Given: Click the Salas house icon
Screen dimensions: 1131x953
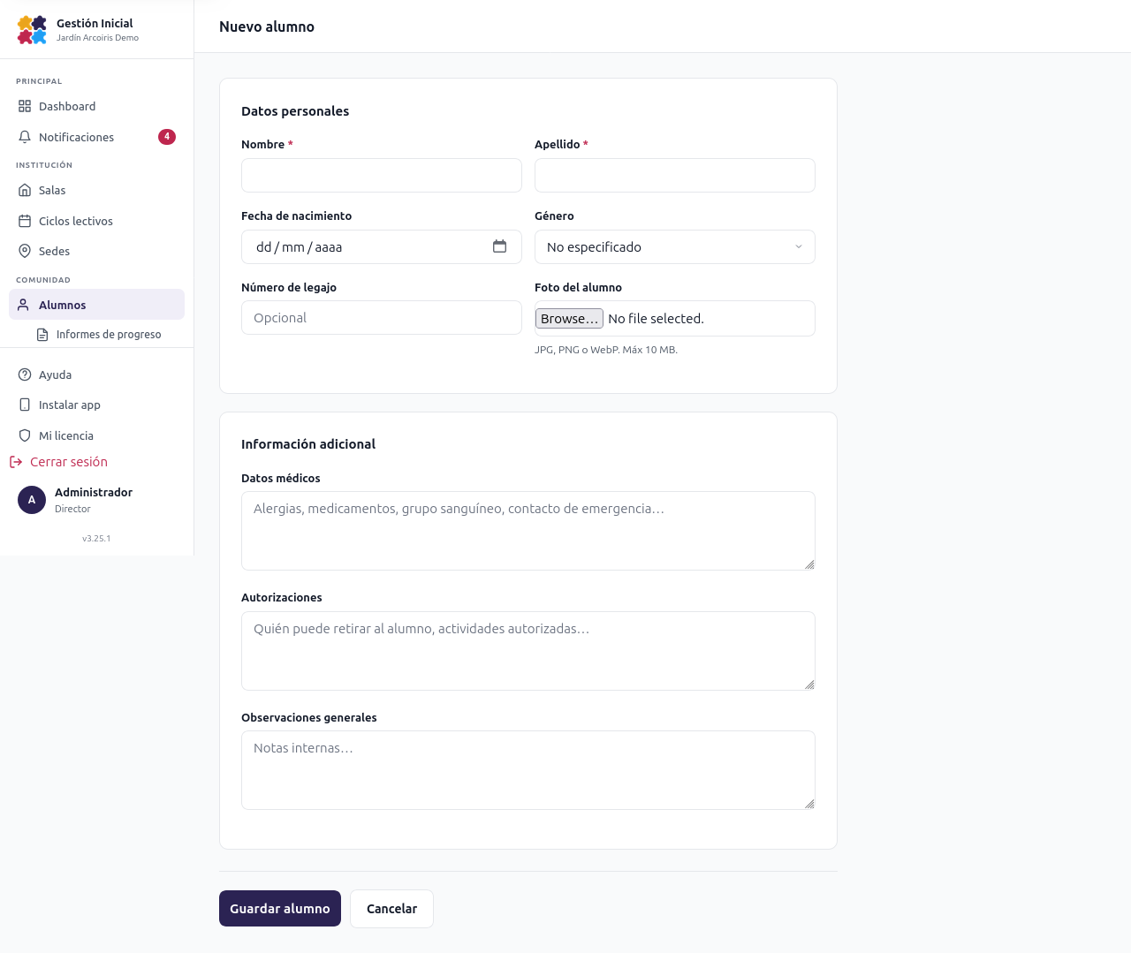Looking at the screenshot, I should (25, 190).
